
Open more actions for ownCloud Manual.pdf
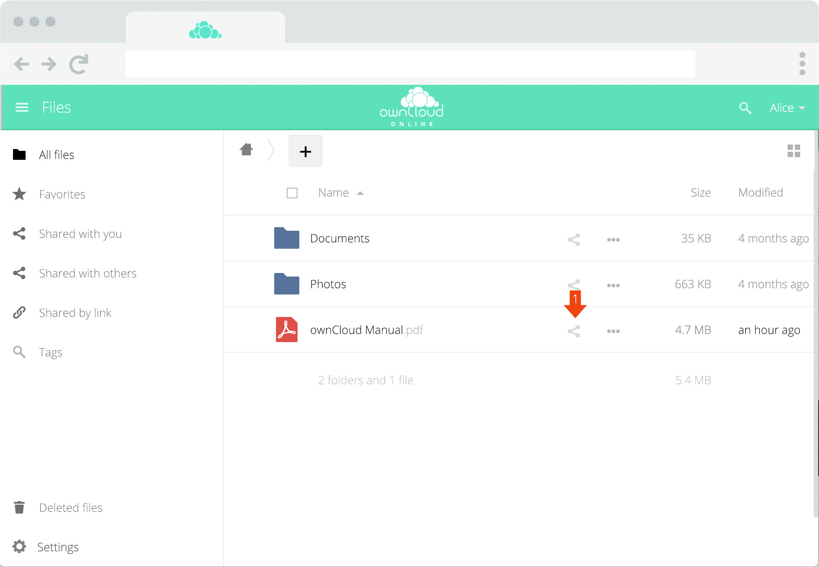coord(613,331)
